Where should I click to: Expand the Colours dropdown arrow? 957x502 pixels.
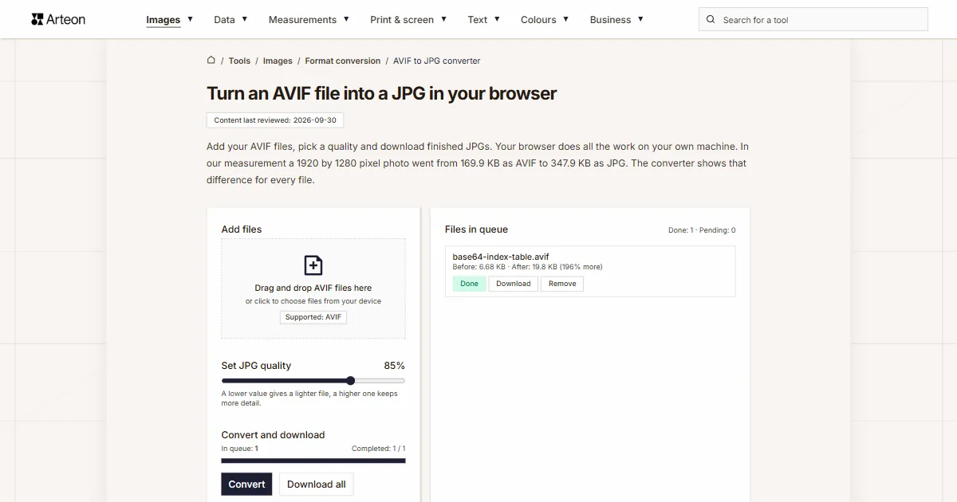[x=565, y=19]
